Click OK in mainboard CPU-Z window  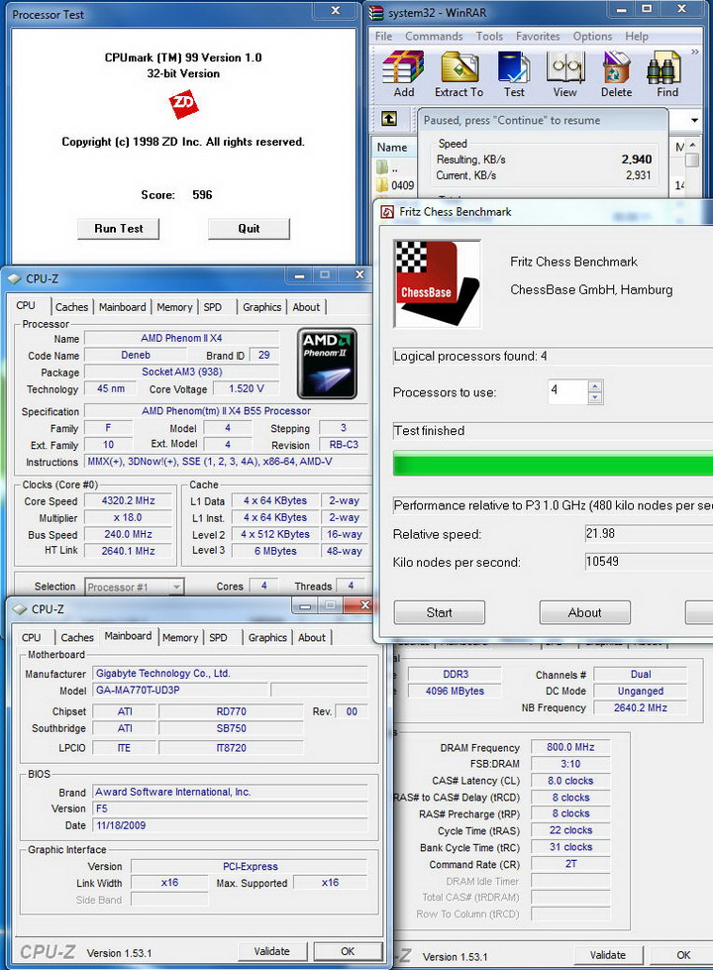tap(349, 951)
